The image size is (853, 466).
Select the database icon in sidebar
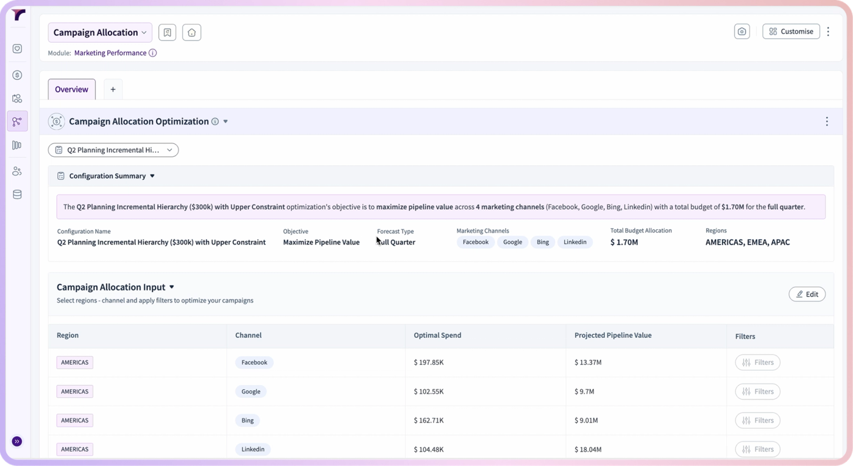click(x=17, y=195)
